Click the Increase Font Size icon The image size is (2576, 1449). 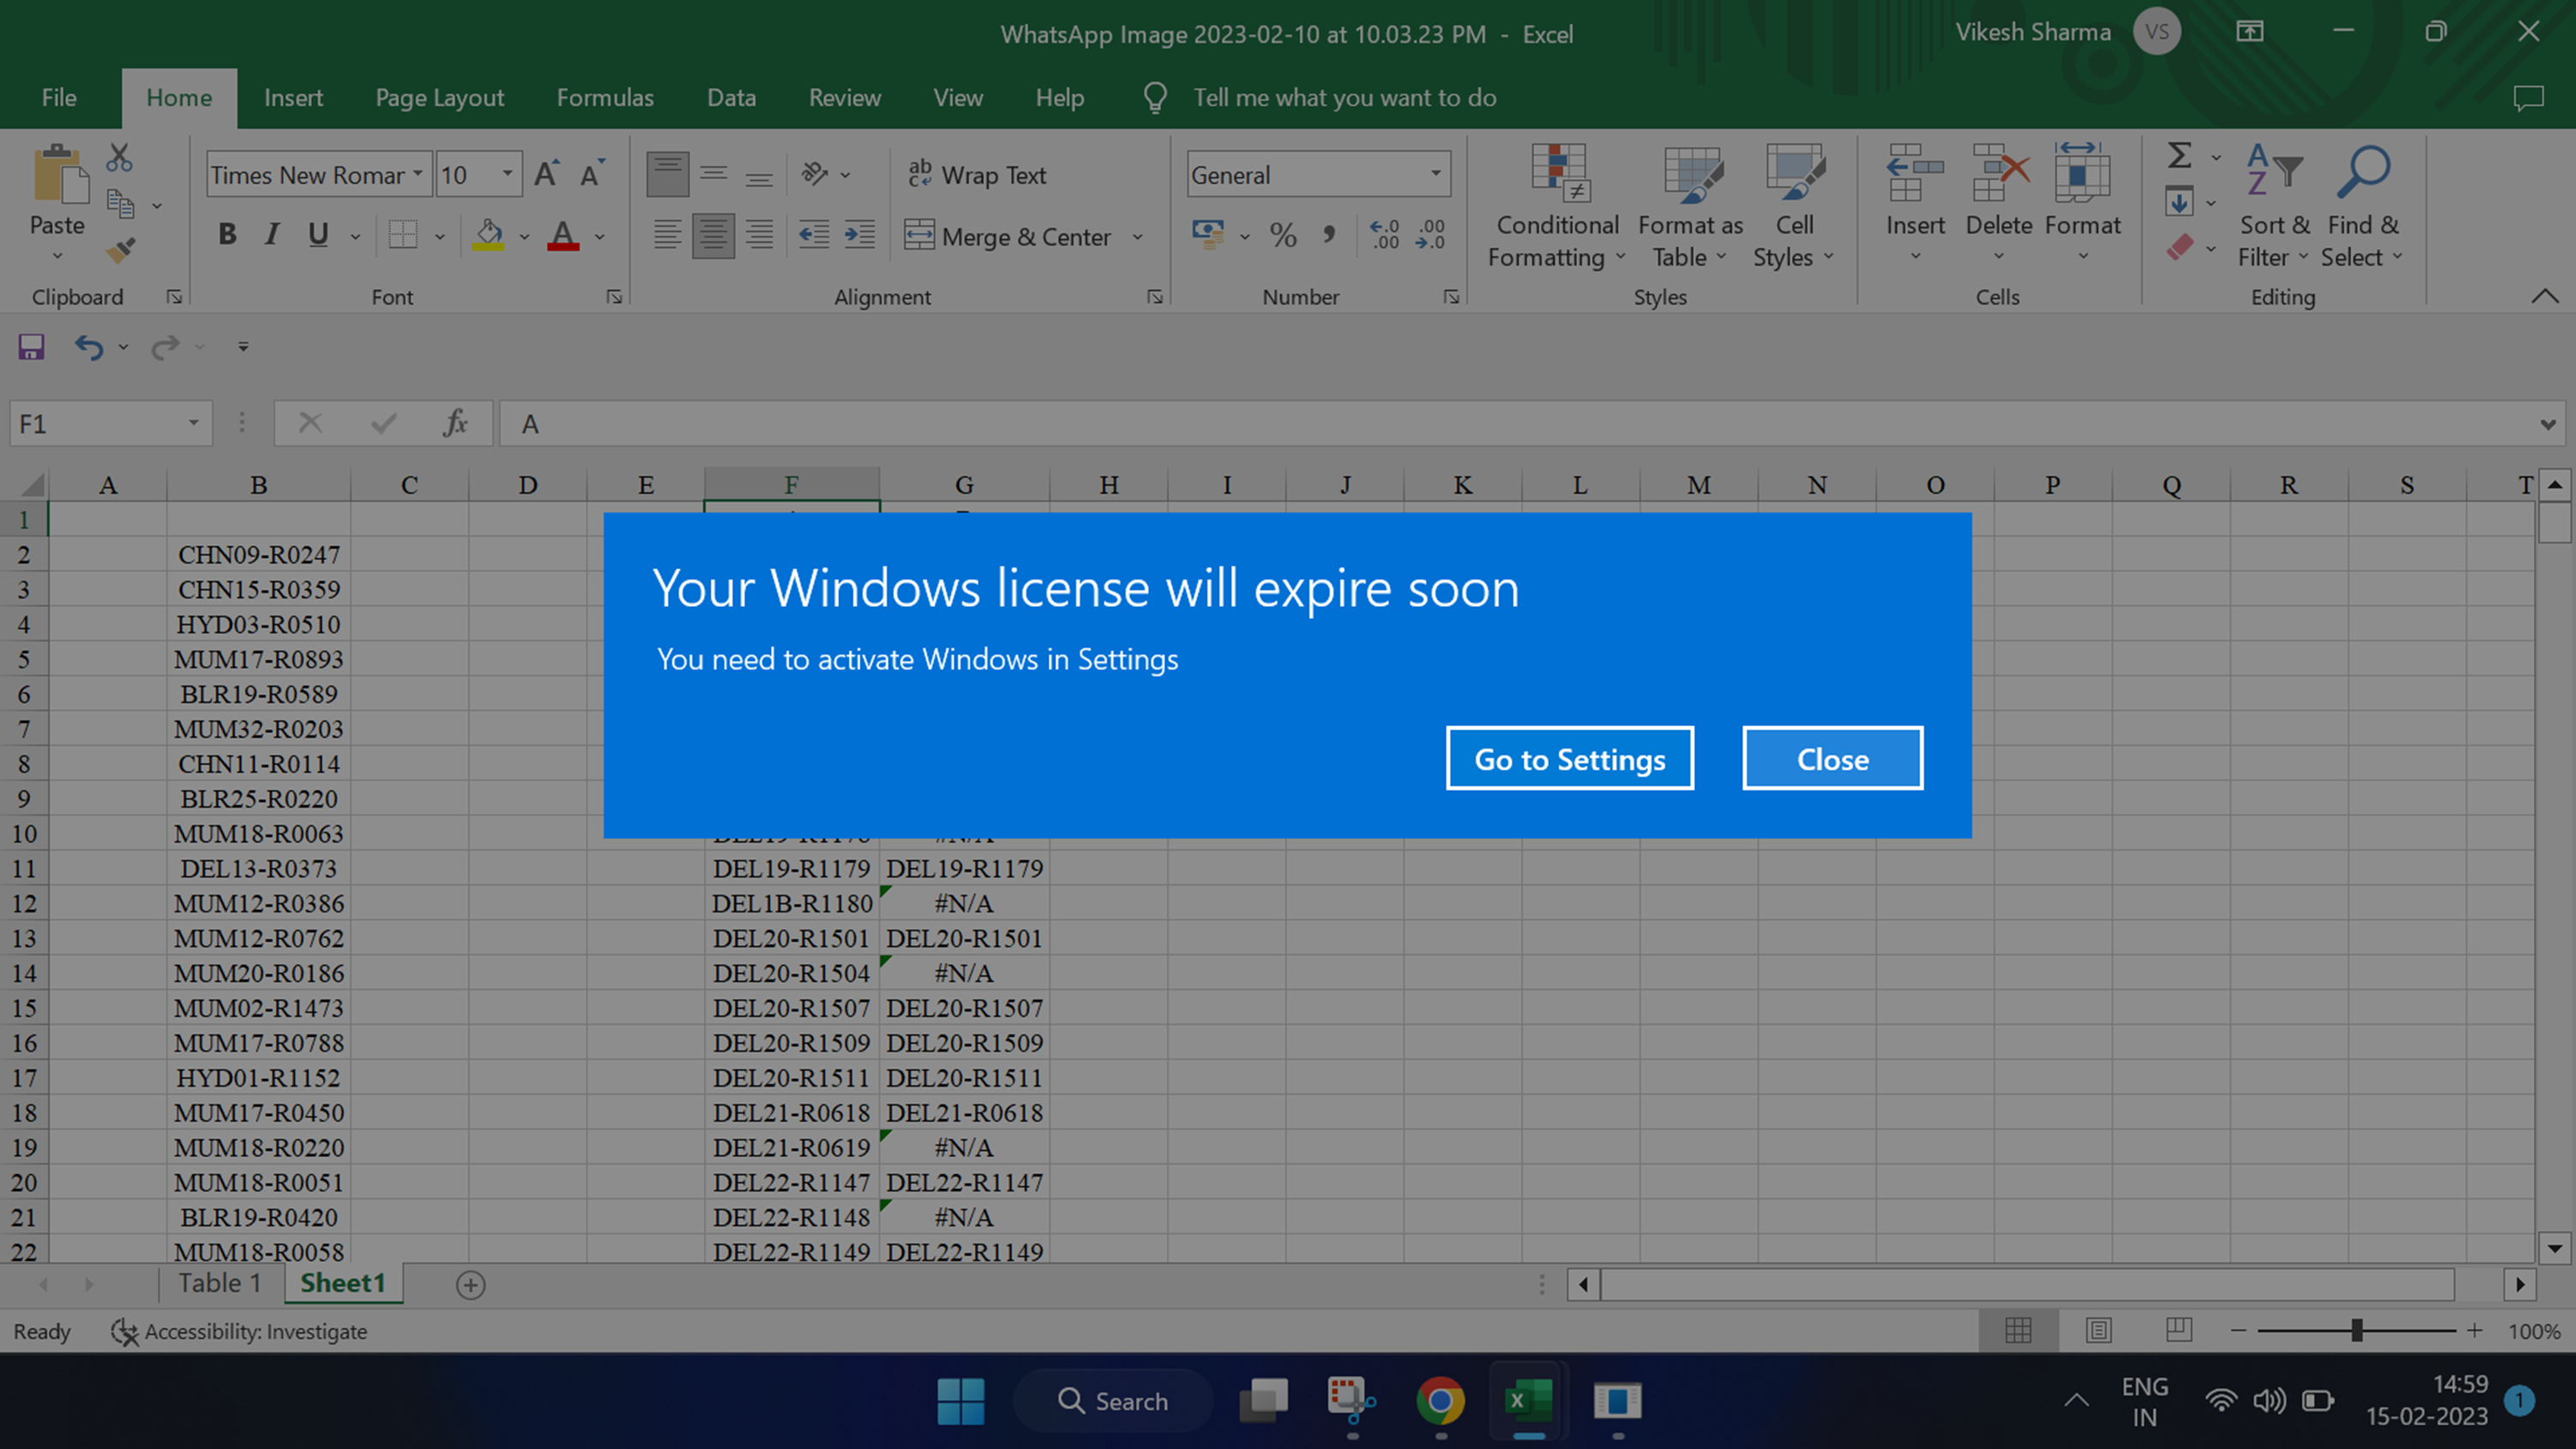coord(546,174)
